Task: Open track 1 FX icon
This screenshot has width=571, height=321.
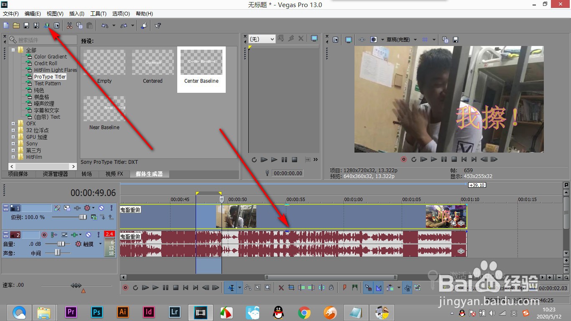Action: (77, 208)
